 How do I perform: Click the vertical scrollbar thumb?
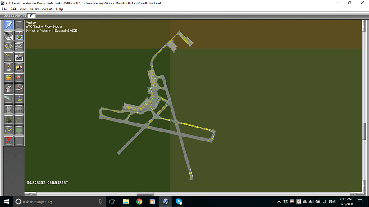pos(364,131)
